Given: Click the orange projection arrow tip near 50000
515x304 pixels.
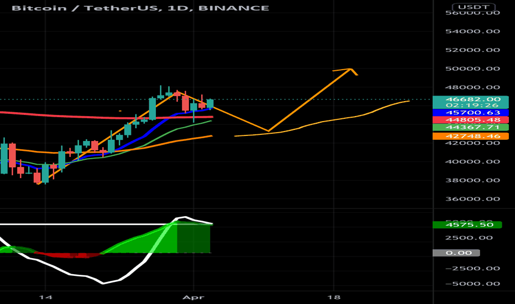Looking at the screenshot, I should click(351, 69).
